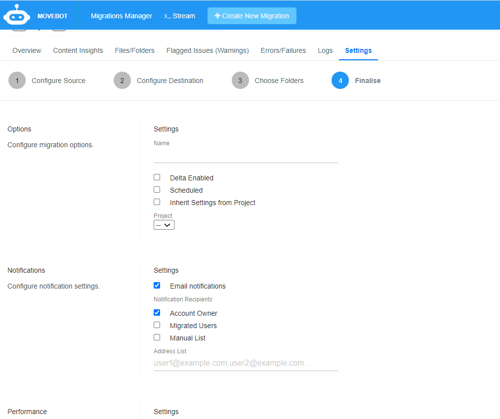Open Migrations Manager in the header
This screenshot has height=419, width=500.
(122, 16)
